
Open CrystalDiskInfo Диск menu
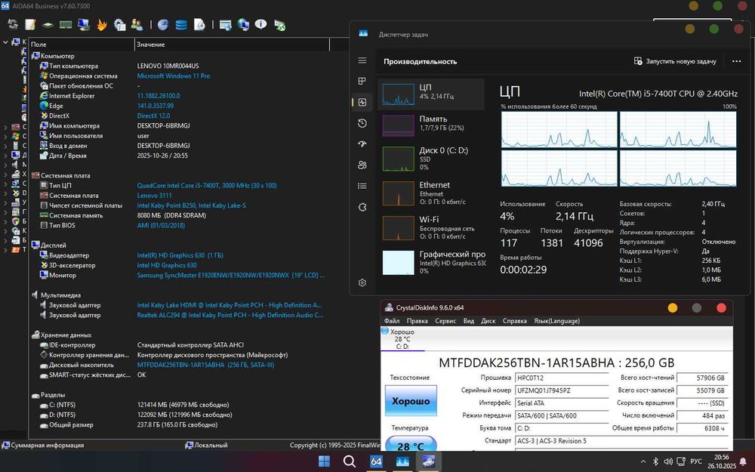488,321
